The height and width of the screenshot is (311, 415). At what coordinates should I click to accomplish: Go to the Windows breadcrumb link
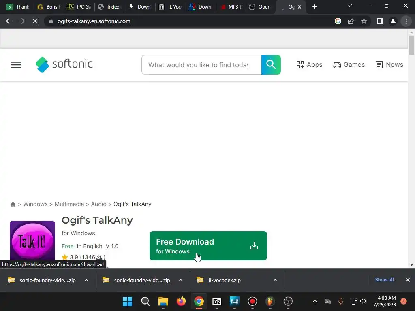(x=36, y=204)
